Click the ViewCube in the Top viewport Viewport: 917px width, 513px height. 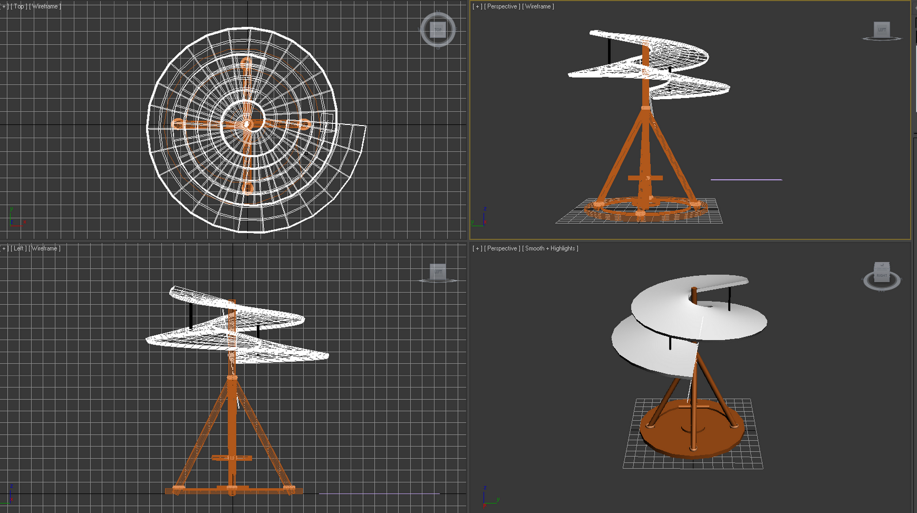click(438, 30)
